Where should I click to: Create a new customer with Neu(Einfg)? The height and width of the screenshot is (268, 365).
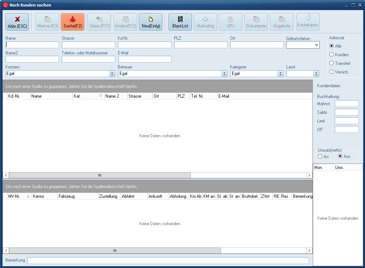coord(150,22)
